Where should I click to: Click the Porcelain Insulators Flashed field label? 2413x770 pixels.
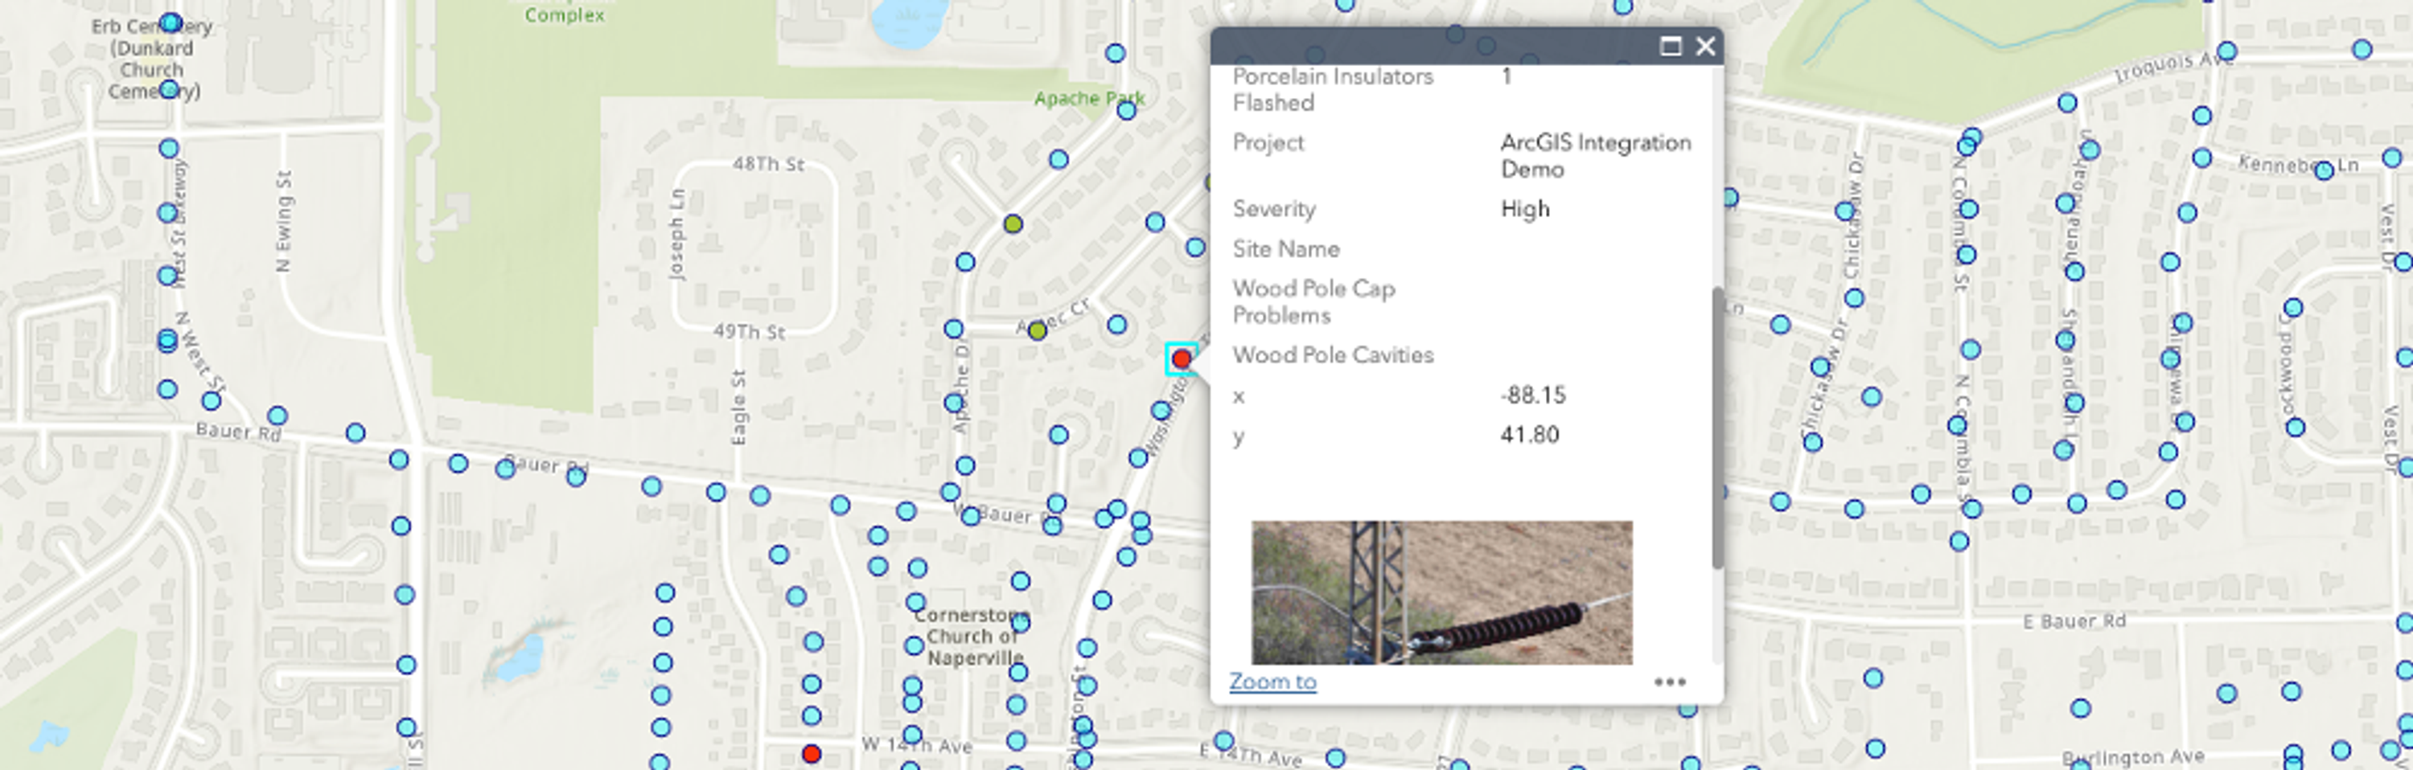click(x=1332, y=89)
